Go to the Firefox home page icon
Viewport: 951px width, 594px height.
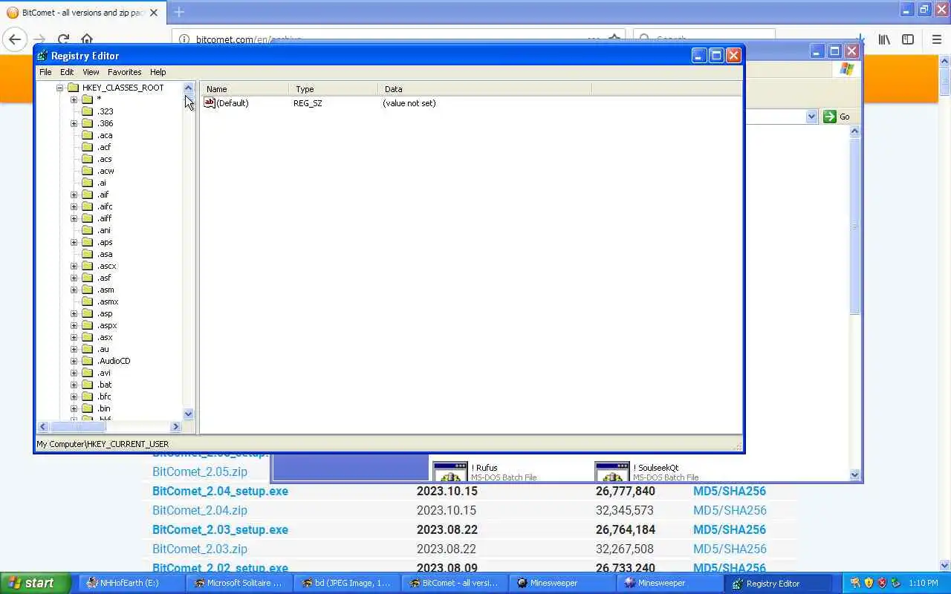[x=87, y=39]
